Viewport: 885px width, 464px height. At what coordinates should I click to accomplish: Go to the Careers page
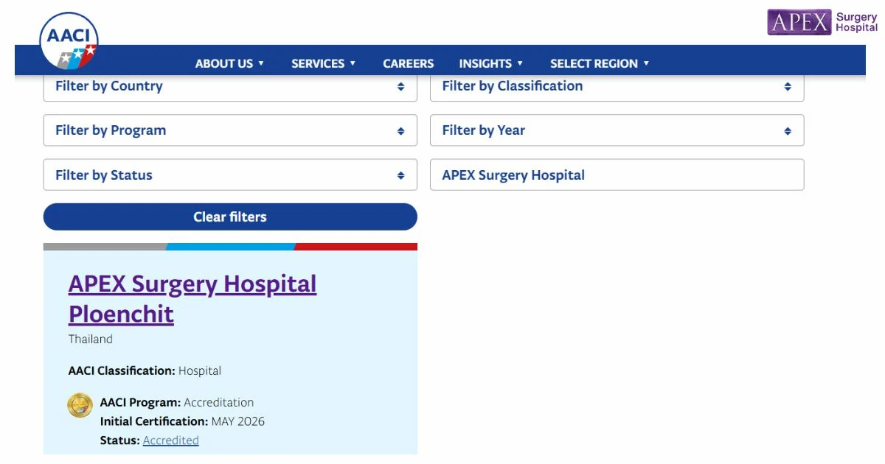click(409, 63)
